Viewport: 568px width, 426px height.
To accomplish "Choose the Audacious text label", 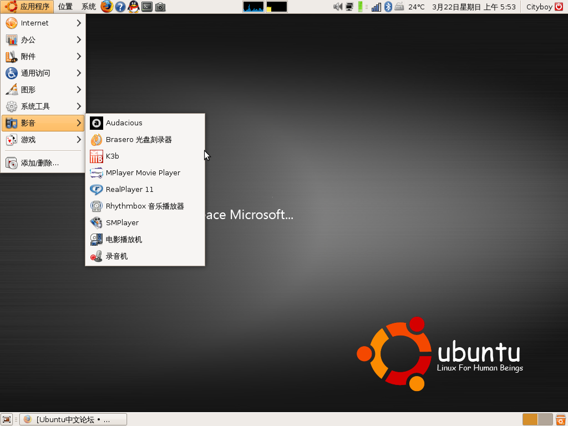I will pos(124,123).
